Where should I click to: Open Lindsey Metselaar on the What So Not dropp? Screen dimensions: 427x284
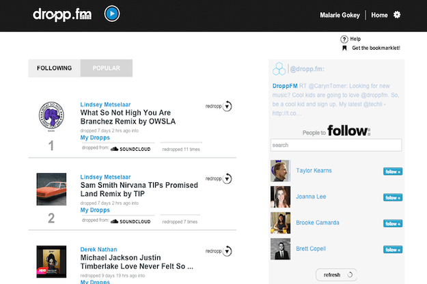tap(105, 104)
